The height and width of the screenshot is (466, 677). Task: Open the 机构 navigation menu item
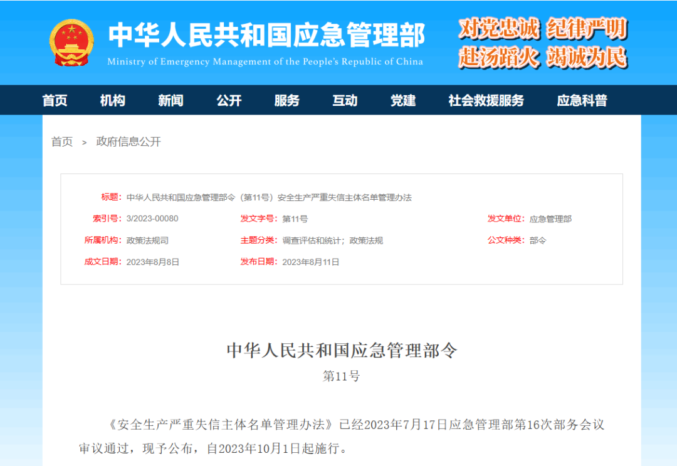tap(113, 101)
